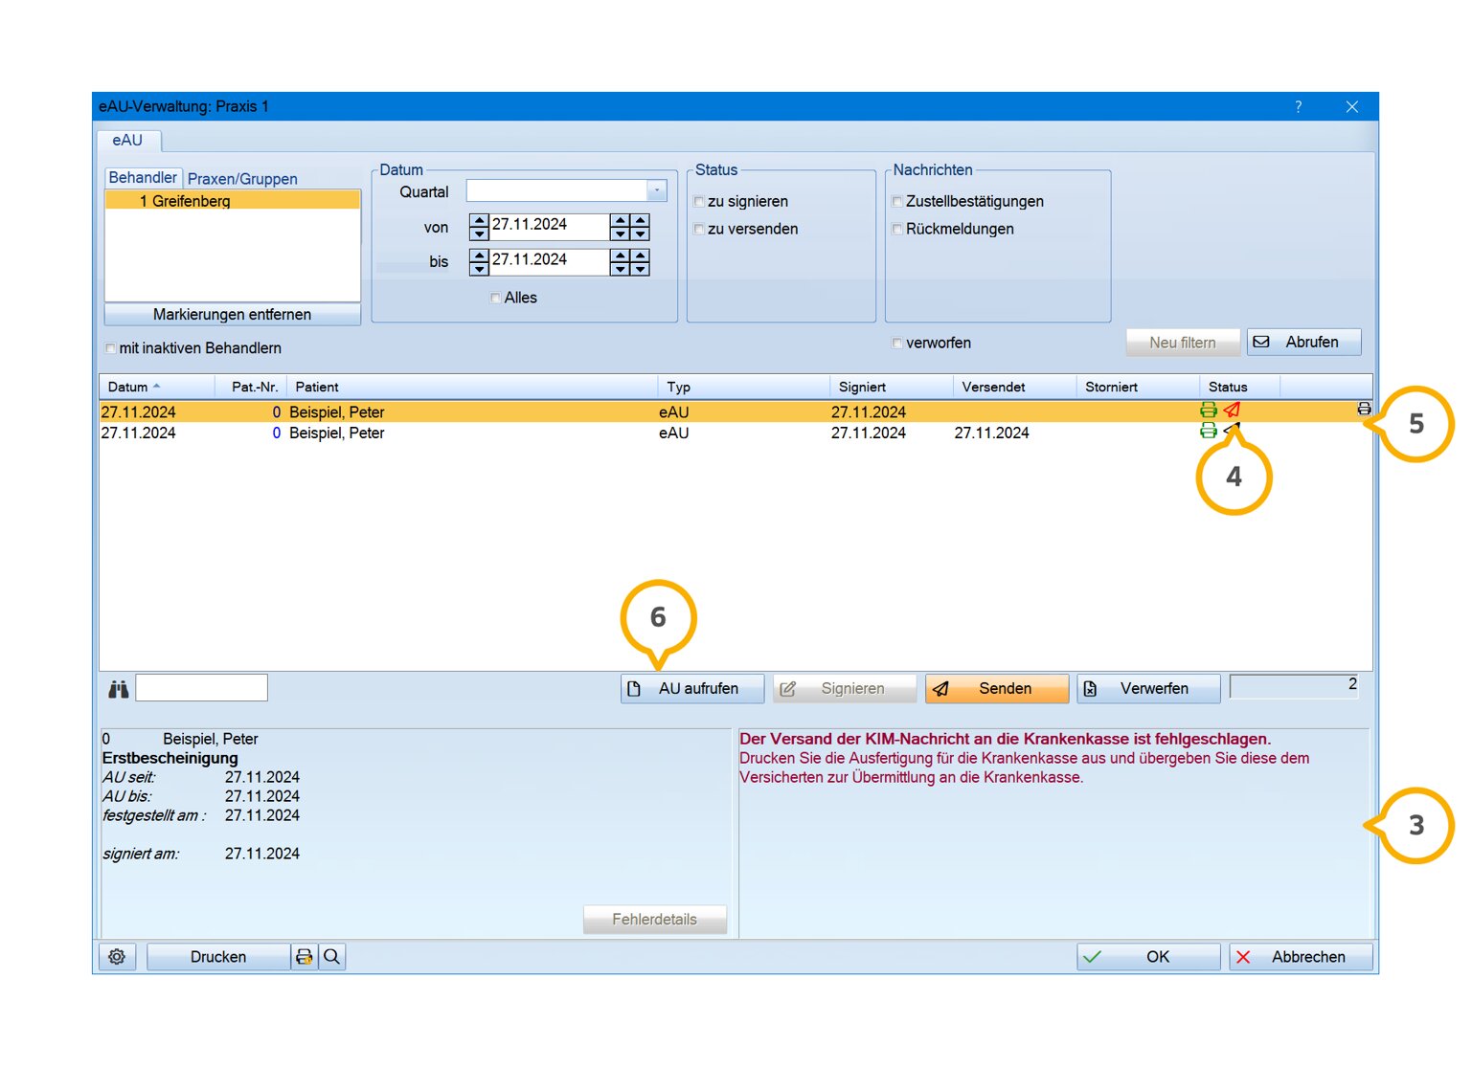Select the eAU tab
Screen dimensions: 1472x1067
[x=128, y=141]
